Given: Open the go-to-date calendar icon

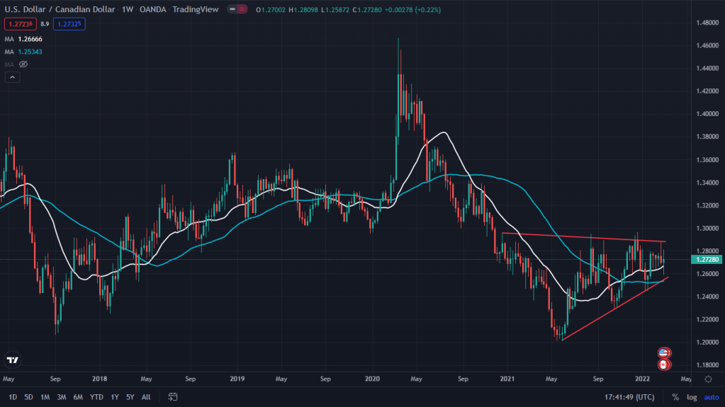Looking at the screenshot, I should tap(172, 397).
